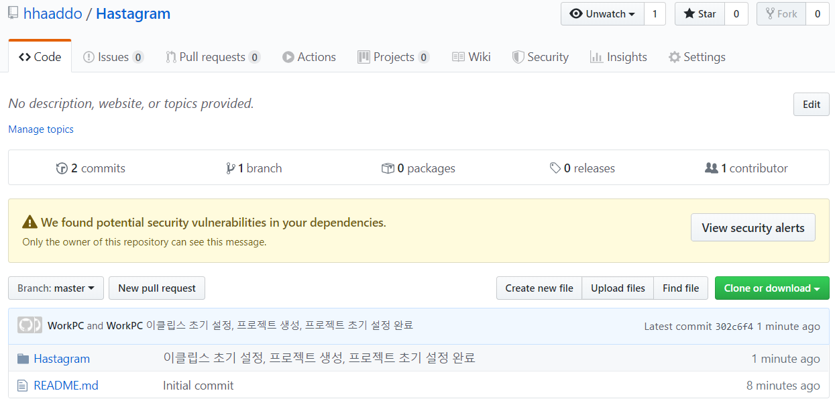Switch to the Issues tab
The width and height of the screenshot is (835, 401).
point(113,57)
